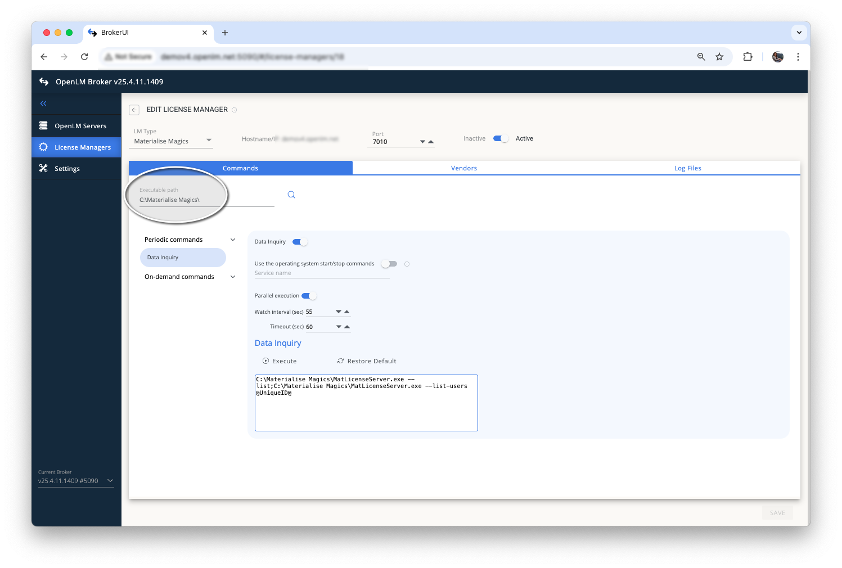
Task: Click the Restore Default refresh icon
Action: pos(340,360)
